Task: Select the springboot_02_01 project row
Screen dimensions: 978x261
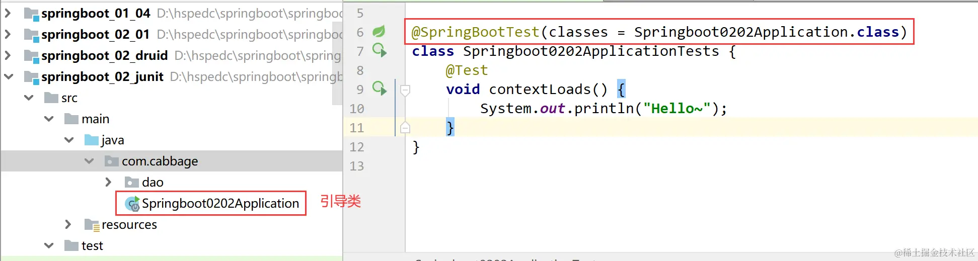Action: coord(171,35)
